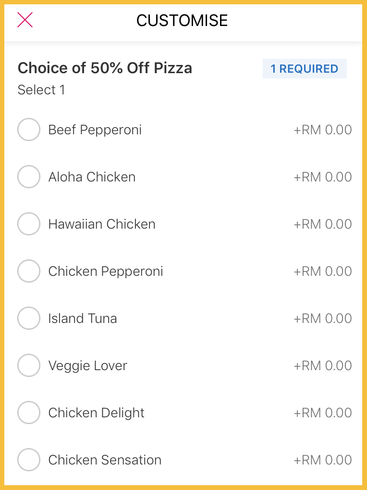Tap the Beef Pepperoni label text

pos(95,130)
